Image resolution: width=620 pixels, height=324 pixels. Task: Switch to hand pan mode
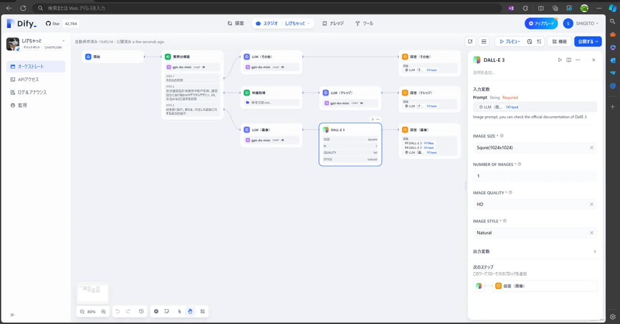pyautogui.click(x=190, y=311)
